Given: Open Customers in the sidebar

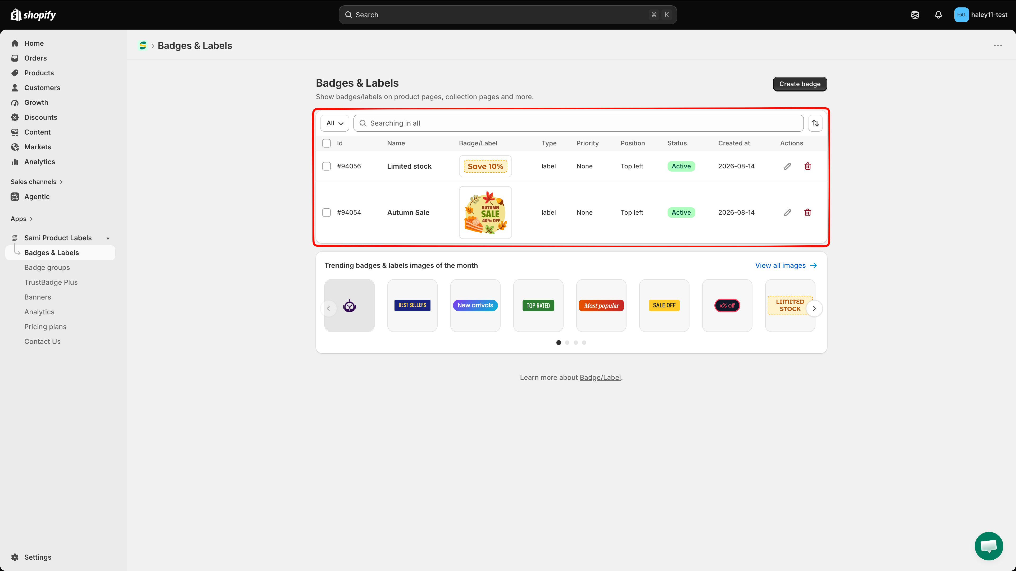Looking at the screenshot, I should [x=42, y=88].
